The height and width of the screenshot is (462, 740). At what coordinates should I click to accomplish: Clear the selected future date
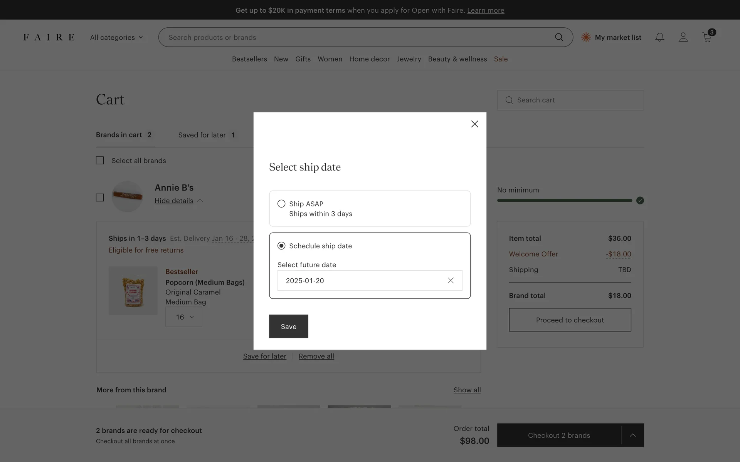(451, 280)
